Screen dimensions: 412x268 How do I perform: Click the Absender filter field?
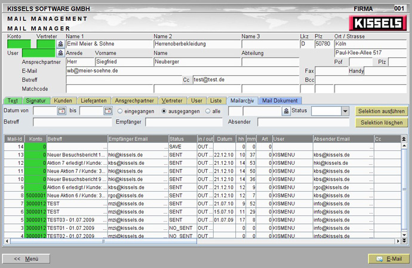[x=303, y=122]
